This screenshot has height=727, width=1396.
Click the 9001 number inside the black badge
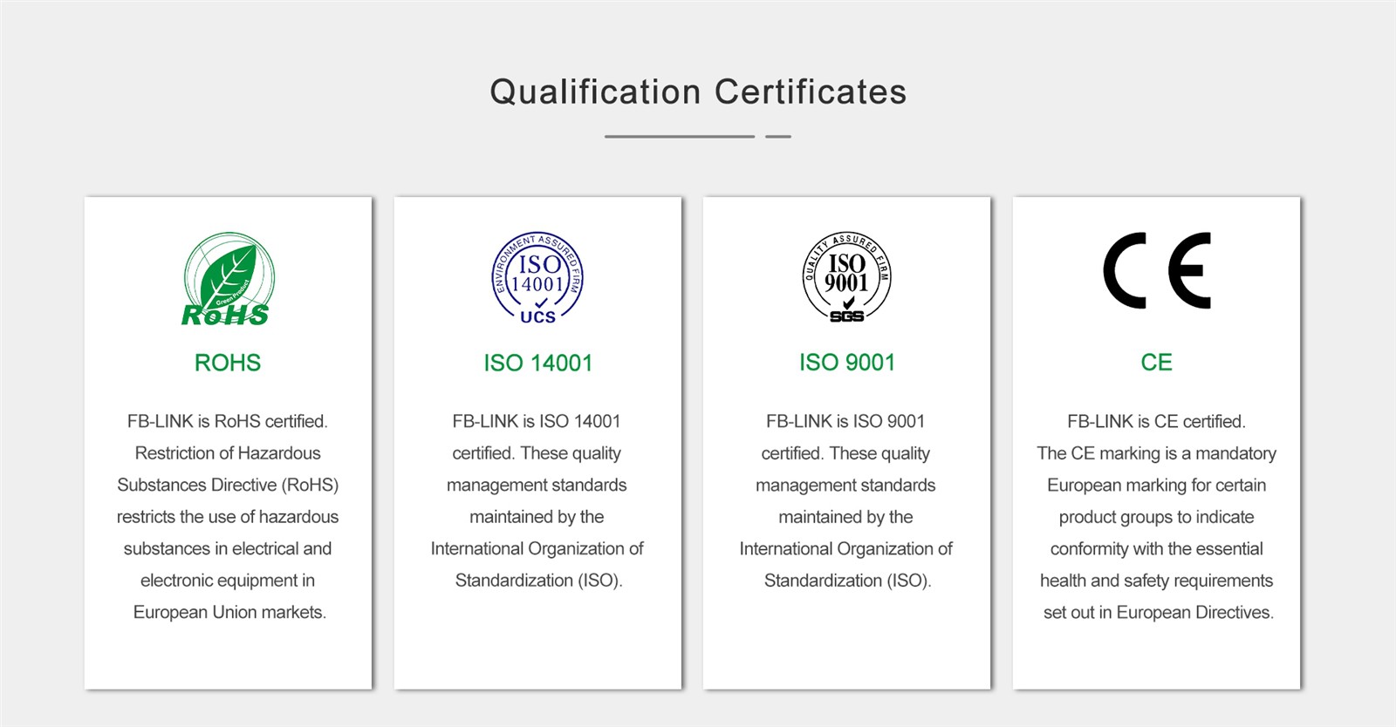(x=846, y=282)
